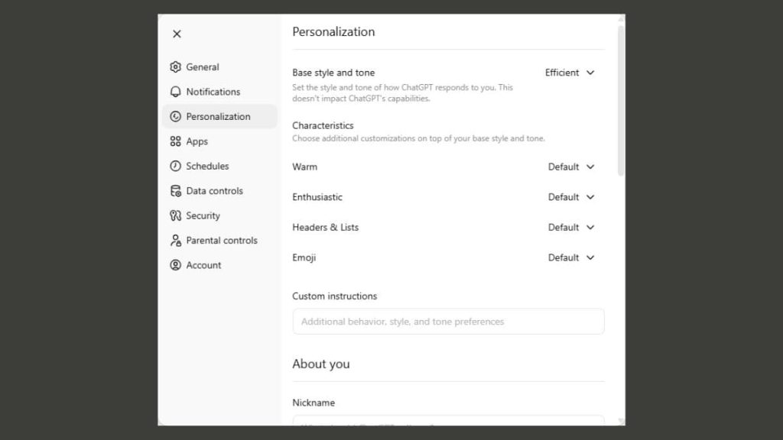Click the Security key icon
Screen dimensions: 783x440
[x=176, y=215]
